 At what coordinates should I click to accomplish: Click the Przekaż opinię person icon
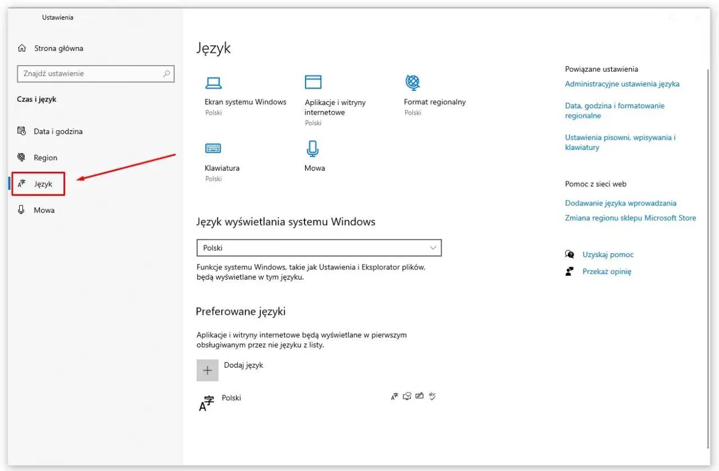[x=570, y=271]
